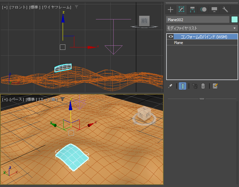The image size is (239, 187).
Task: Select the cyan plane in perspective viewport
Action: (x=72, y=157)
